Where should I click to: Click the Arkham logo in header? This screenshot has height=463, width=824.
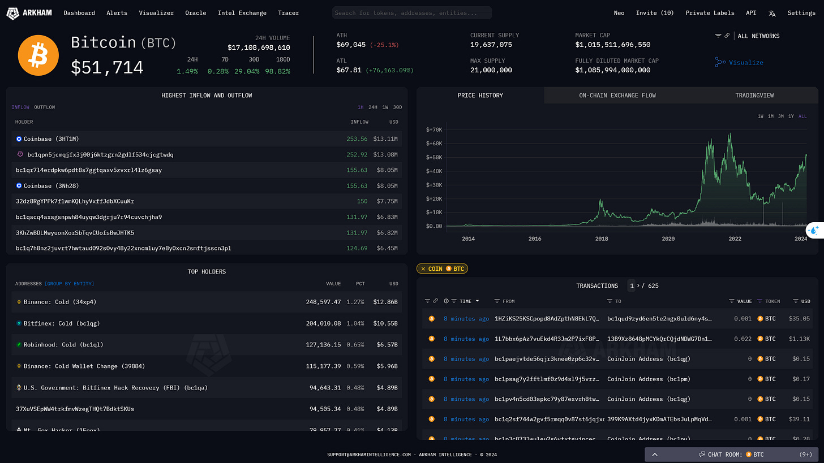click(x=29, y=12)
